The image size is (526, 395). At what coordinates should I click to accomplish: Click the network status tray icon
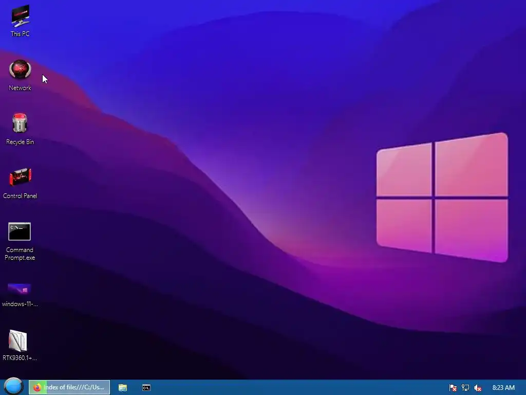(465, 388)
